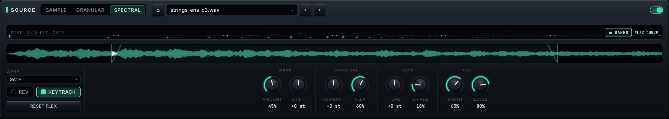
Task: Click the modulation dot under Level
Action: tap(481, 111)
